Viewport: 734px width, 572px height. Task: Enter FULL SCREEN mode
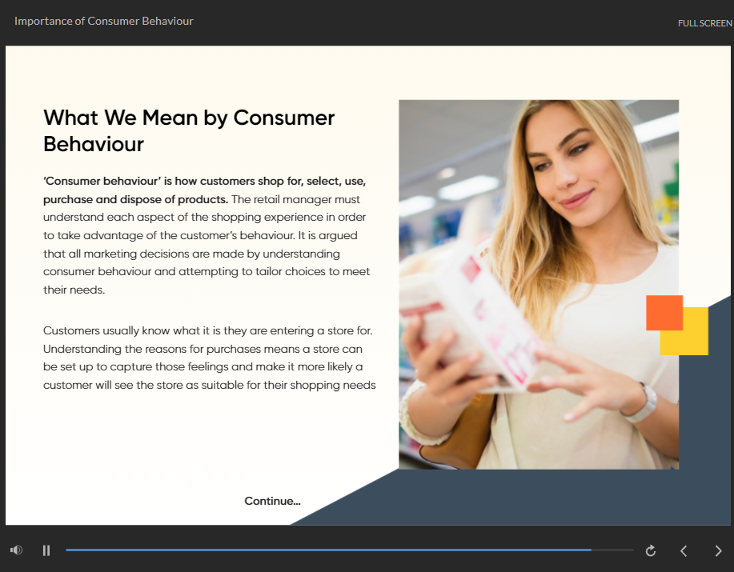click(704, 23)
